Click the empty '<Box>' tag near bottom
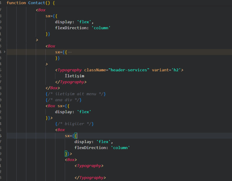The image size is (232, 181). (71, 160)
